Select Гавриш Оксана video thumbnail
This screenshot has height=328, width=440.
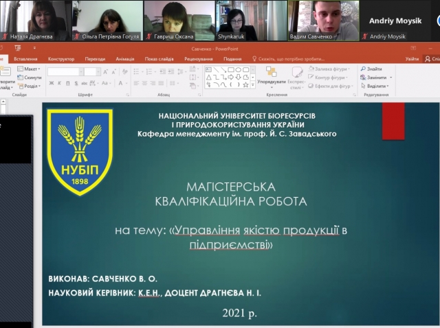click(179, 21)
